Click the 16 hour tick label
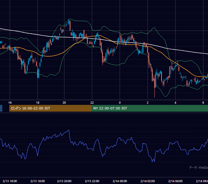The image size is (208, 184). pos(10,103)
